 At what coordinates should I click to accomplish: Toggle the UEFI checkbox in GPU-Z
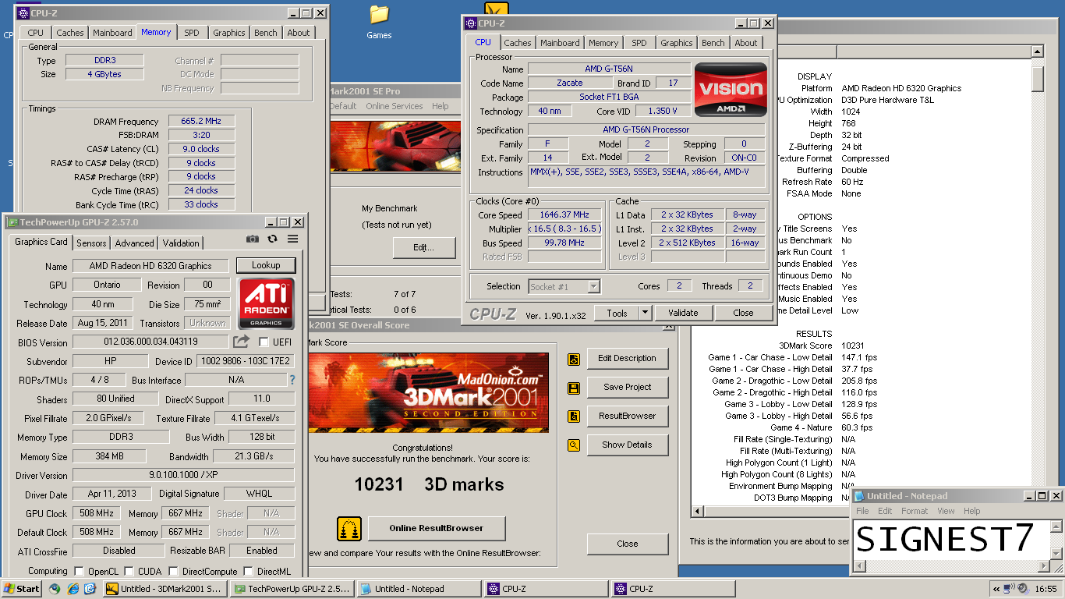[x=264, y=342]
